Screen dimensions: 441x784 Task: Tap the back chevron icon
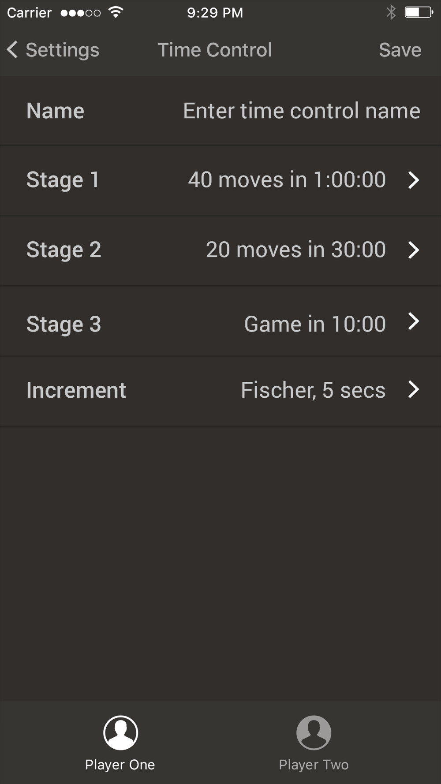click(12, 50)
